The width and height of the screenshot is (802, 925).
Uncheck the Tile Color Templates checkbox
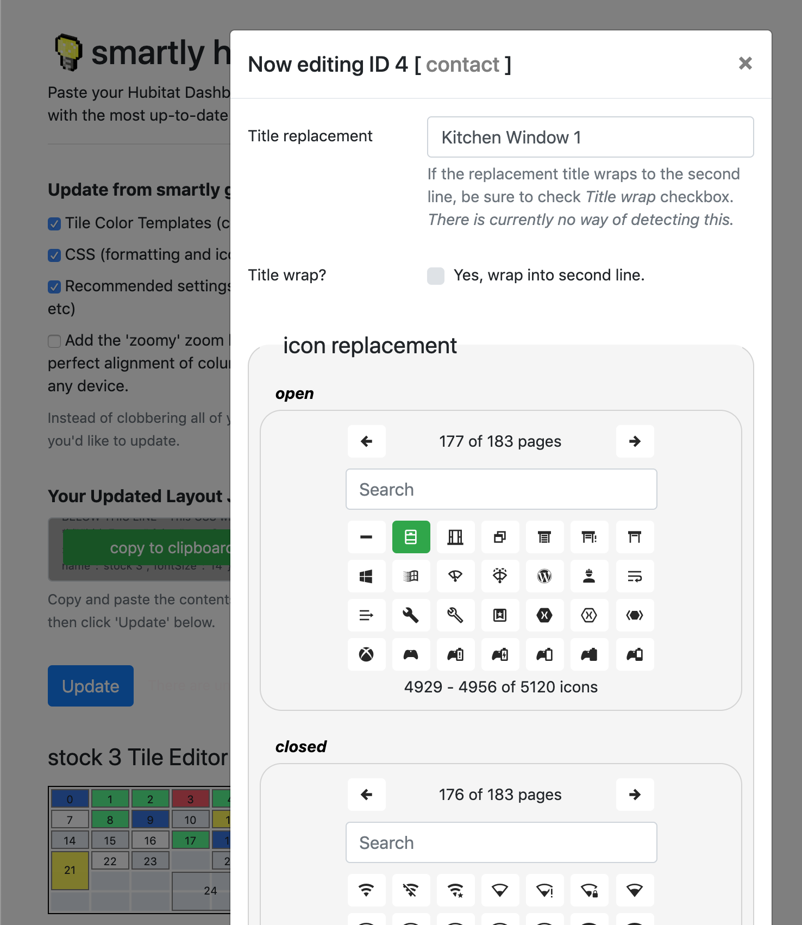[54, 224]
